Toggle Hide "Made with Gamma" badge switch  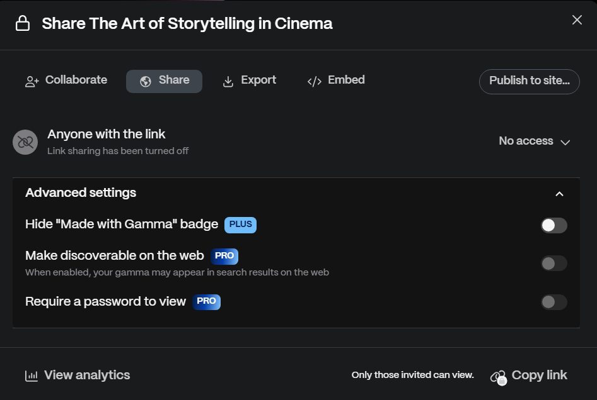(x=554, y=225)
